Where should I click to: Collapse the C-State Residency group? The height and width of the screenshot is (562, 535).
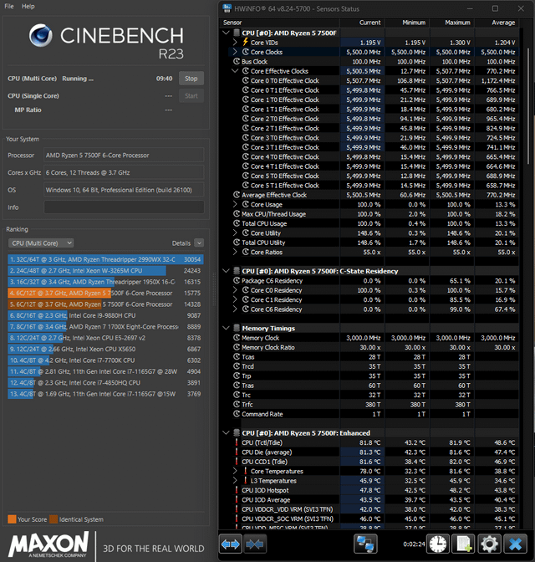click(226, 271)
